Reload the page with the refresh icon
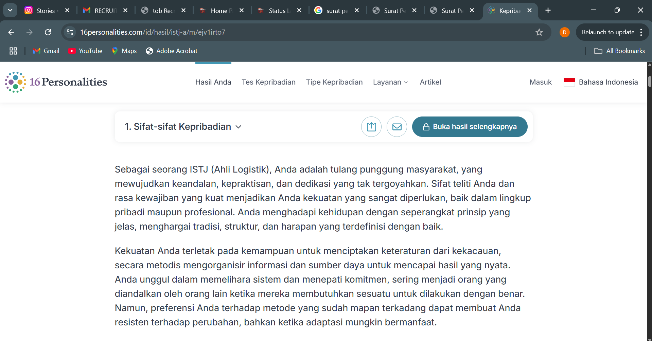The height and width of the screenshot is (341, 652). click(x=48, y=32)
